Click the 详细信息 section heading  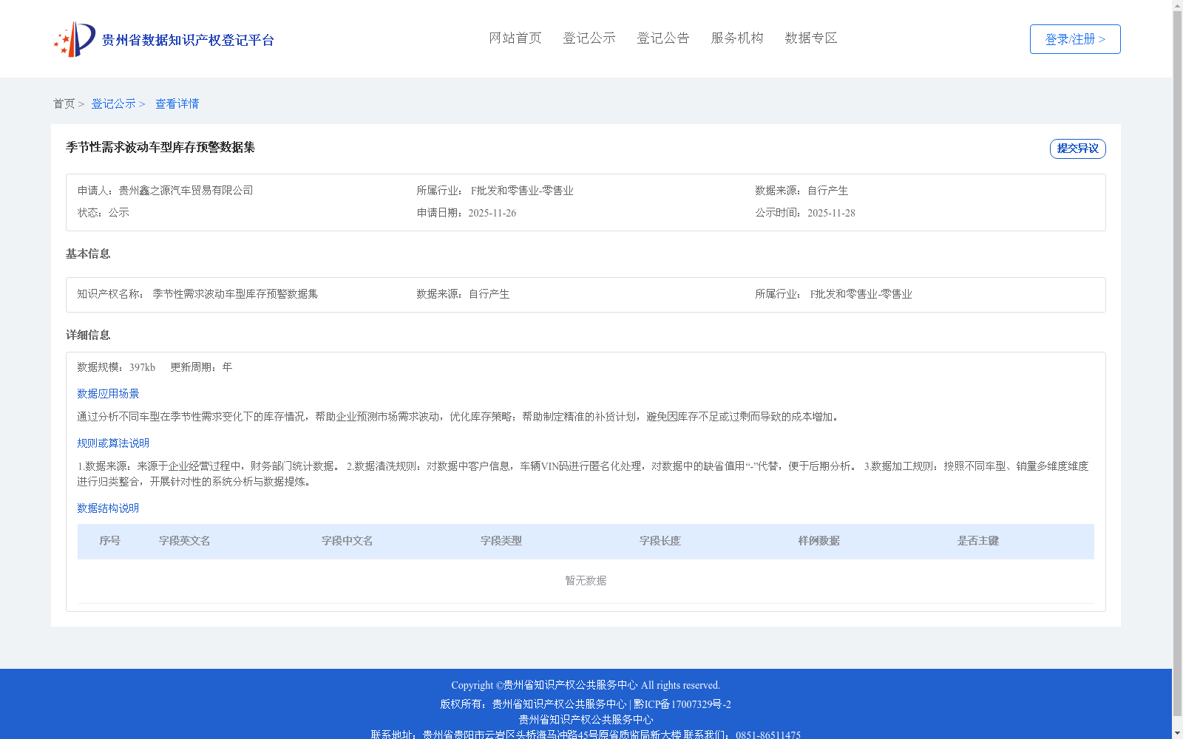point(88,336)
